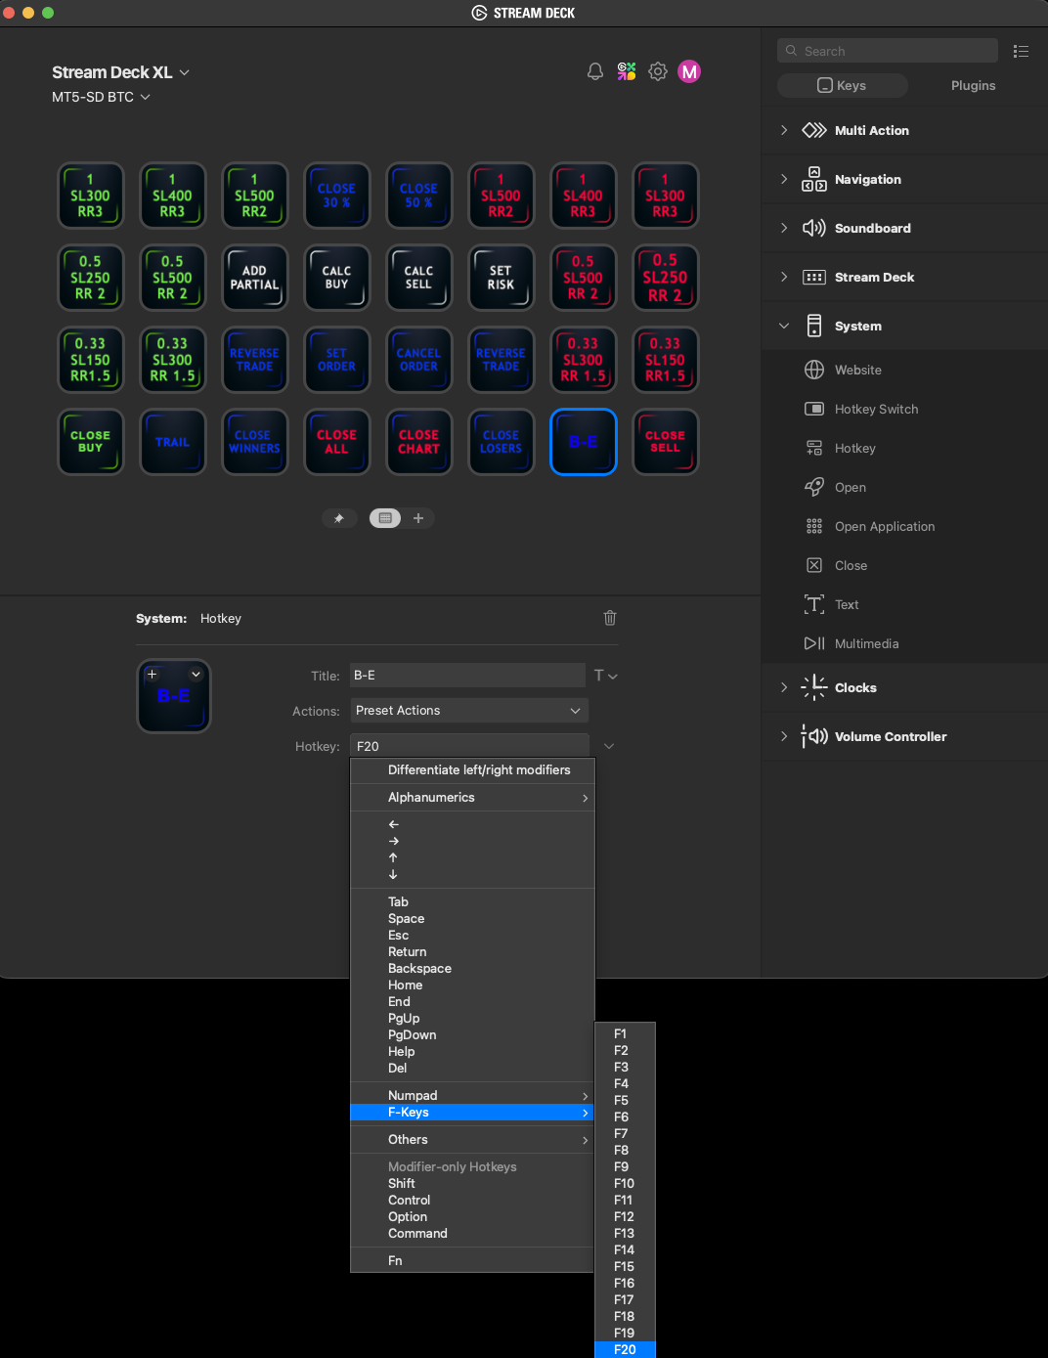
Task: Select the B-E key on deck
Action: click(583, 442)
